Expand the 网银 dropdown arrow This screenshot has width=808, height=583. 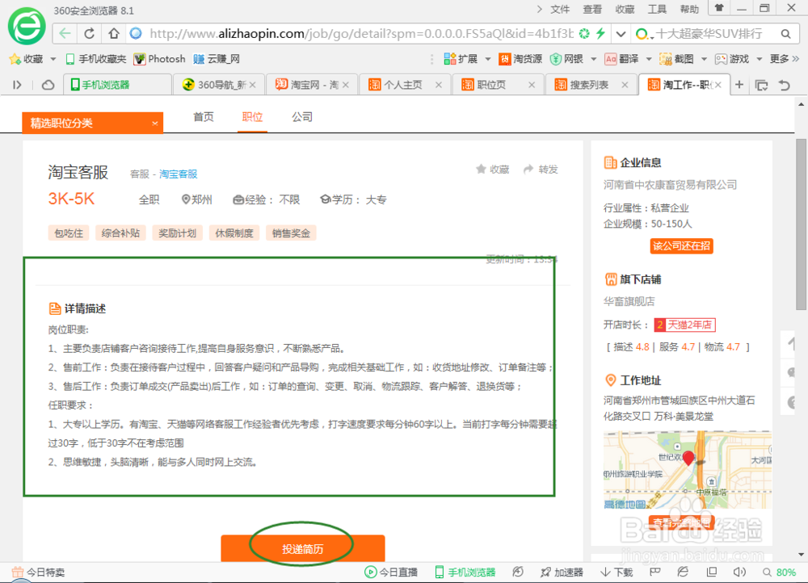[594, 59]
